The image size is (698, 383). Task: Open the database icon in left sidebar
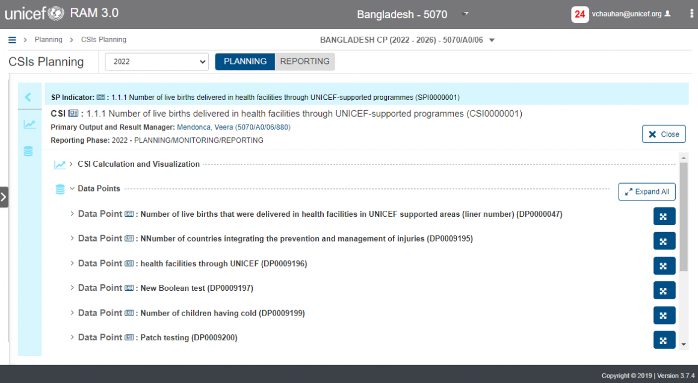(28, 152)
